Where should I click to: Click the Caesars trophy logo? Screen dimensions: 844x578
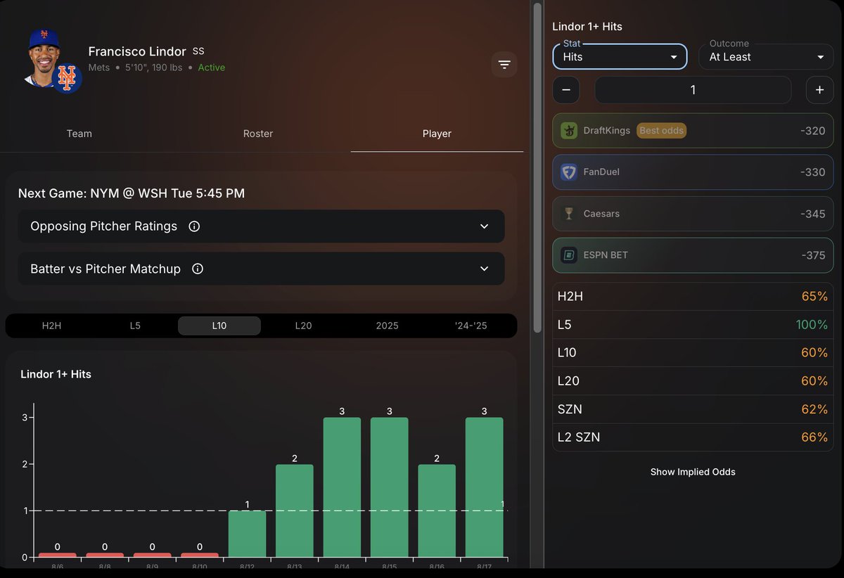569,214
